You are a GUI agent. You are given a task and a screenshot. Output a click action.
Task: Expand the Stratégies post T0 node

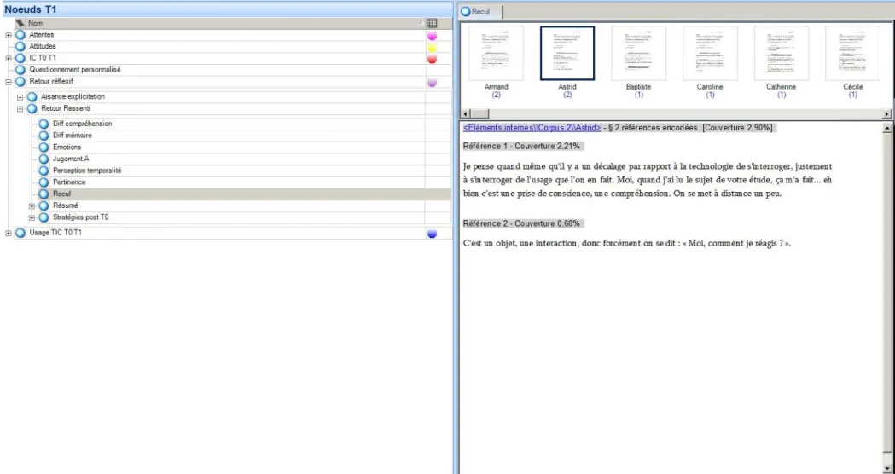[x=32, y=218]
